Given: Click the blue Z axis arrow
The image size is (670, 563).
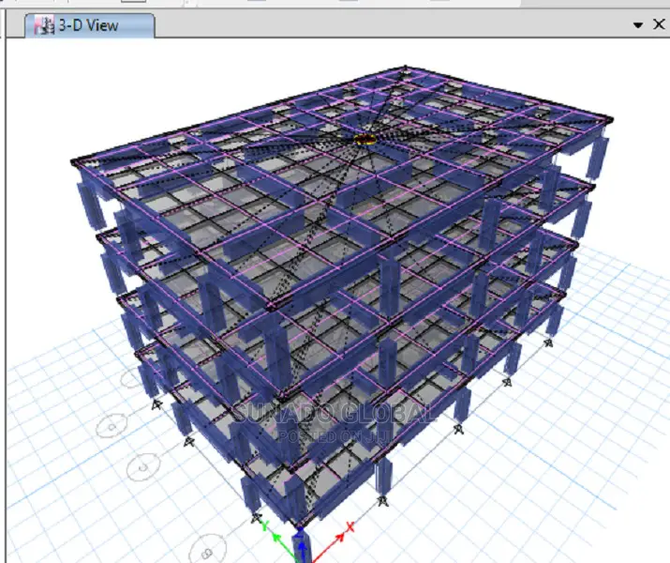Looking at the screenshot, I should tap(302, 552).
